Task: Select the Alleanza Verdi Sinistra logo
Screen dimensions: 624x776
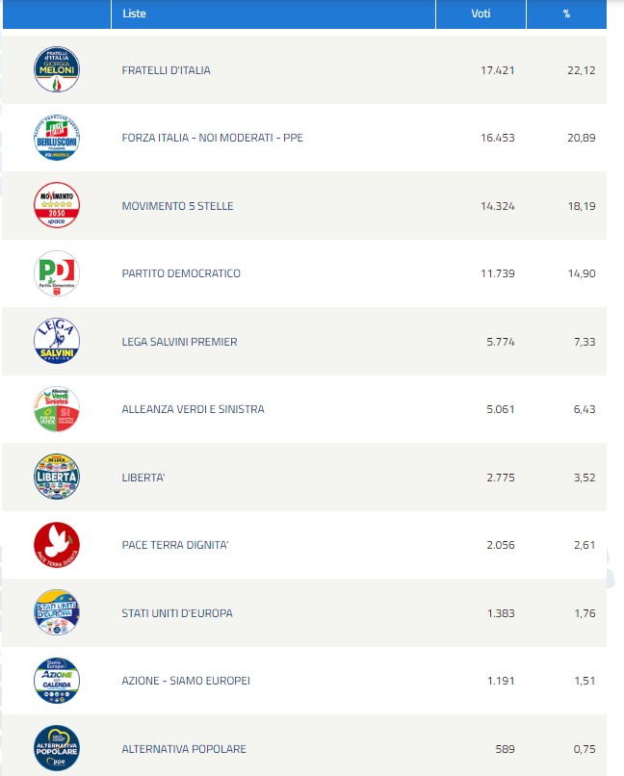Action: [57, 409]
